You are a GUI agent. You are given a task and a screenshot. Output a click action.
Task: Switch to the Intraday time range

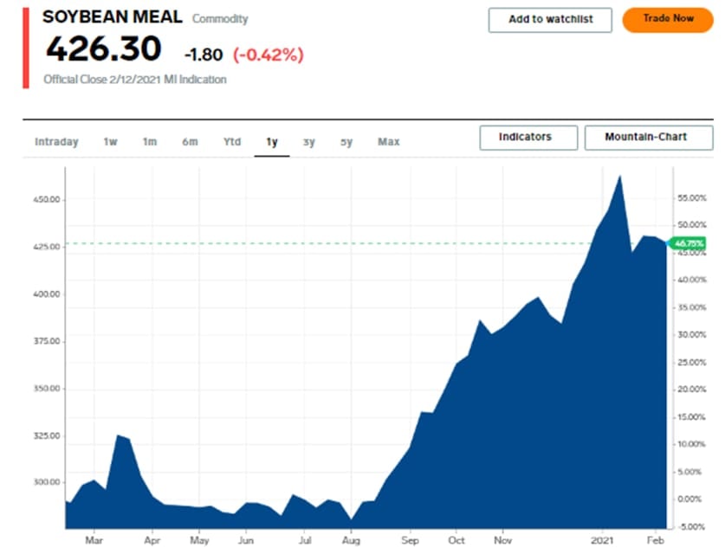click(x=56, y=142)
